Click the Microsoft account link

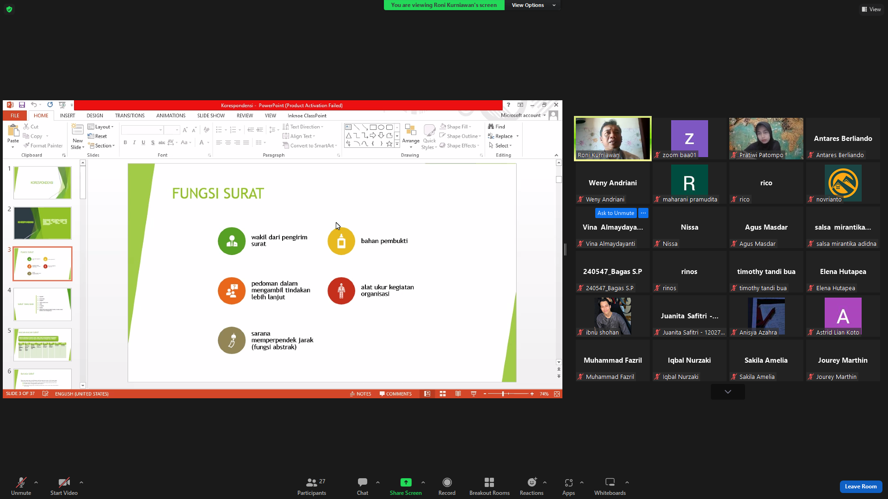[x=523, y=116]
